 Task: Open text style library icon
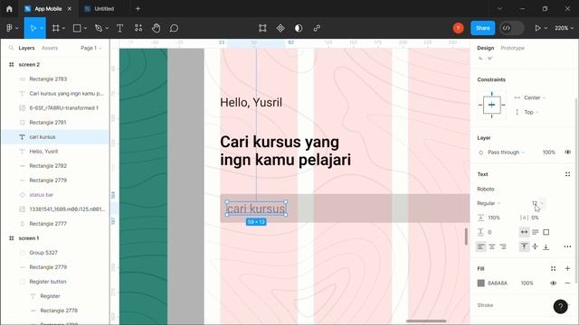567,174
